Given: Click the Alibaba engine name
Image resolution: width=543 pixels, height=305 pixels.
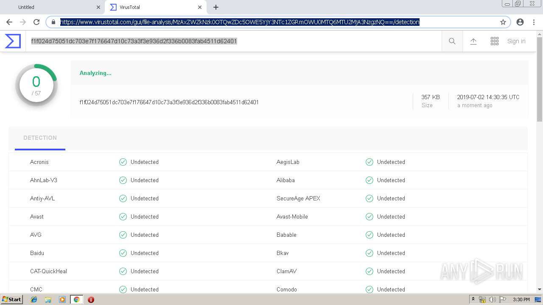Looking at the screenshot, I should point(285,180).
